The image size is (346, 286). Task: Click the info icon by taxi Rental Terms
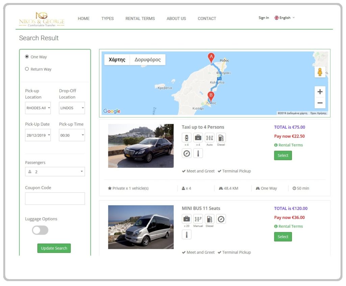276,145
